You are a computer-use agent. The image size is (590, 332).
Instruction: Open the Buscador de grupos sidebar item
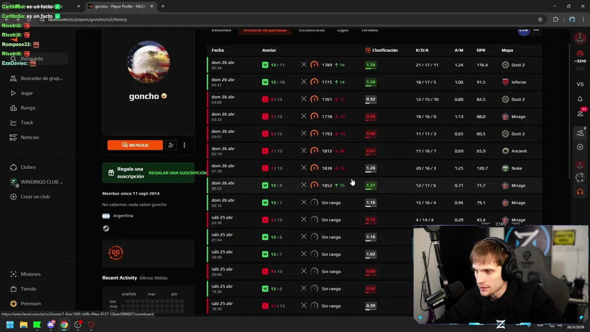click(37, 78)
